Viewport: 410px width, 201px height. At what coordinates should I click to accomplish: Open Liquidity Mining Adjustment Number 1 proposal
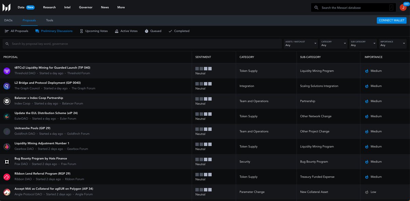tap(42, 143)
